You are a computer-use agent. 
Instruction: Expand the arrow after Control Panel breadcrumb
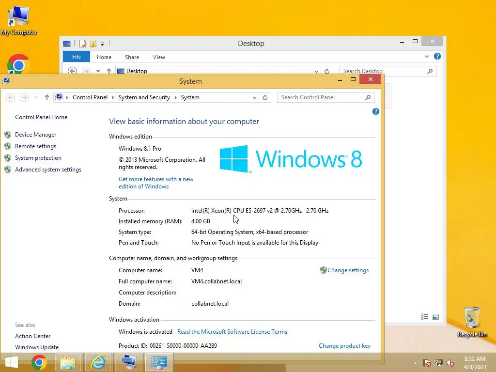pos(113,97)
